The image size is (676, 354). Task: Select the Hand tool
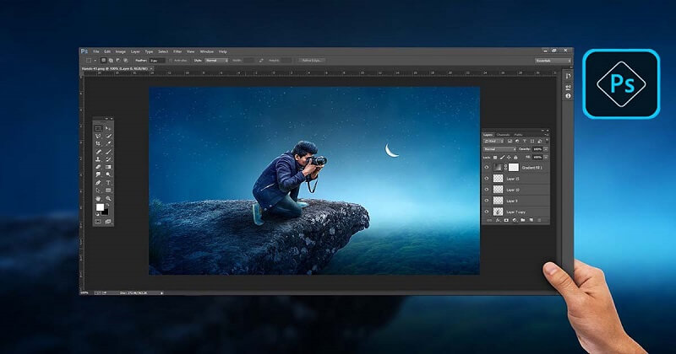click(98, 198)
